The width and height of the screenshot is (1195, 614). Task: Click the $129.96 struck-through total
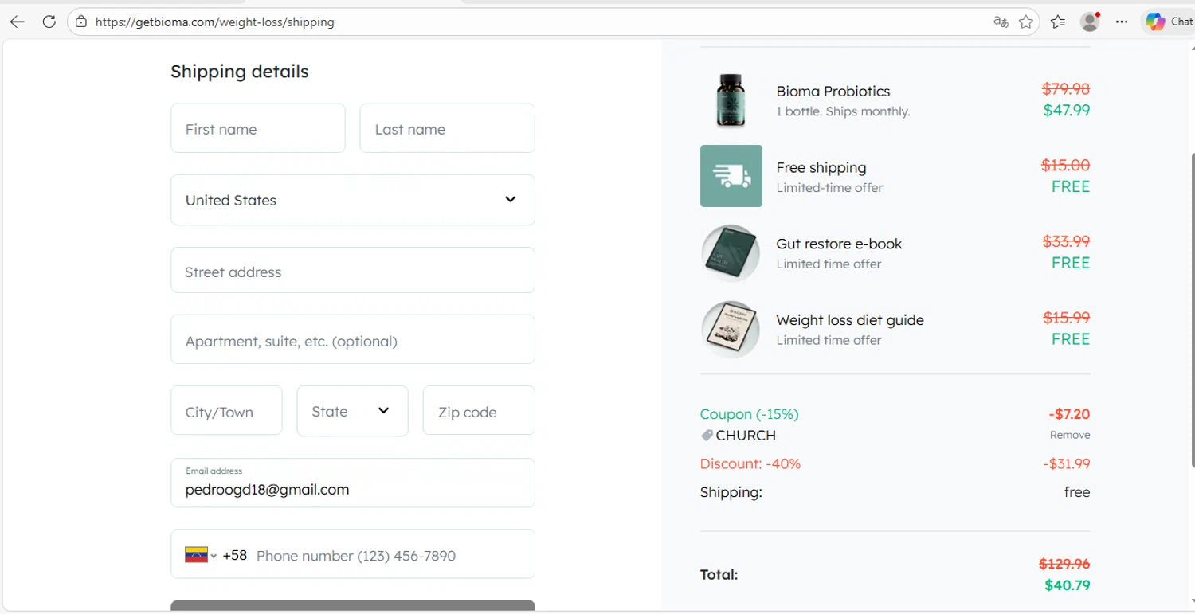coord(1064,564)
